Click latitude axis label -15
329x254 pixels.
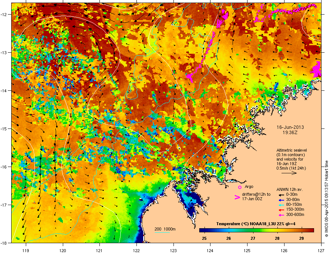[x=4, y=128]
